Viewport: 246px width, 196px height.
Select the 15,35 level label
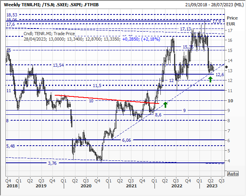click(189, 47)
